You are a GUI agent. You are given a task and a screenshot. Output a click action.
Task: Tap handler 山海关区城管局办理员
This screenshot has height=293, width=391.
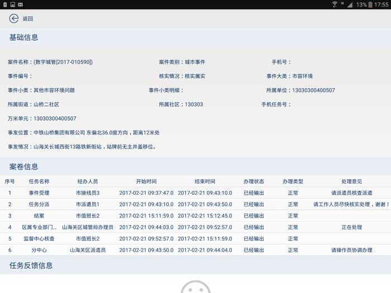coord(88,227)
